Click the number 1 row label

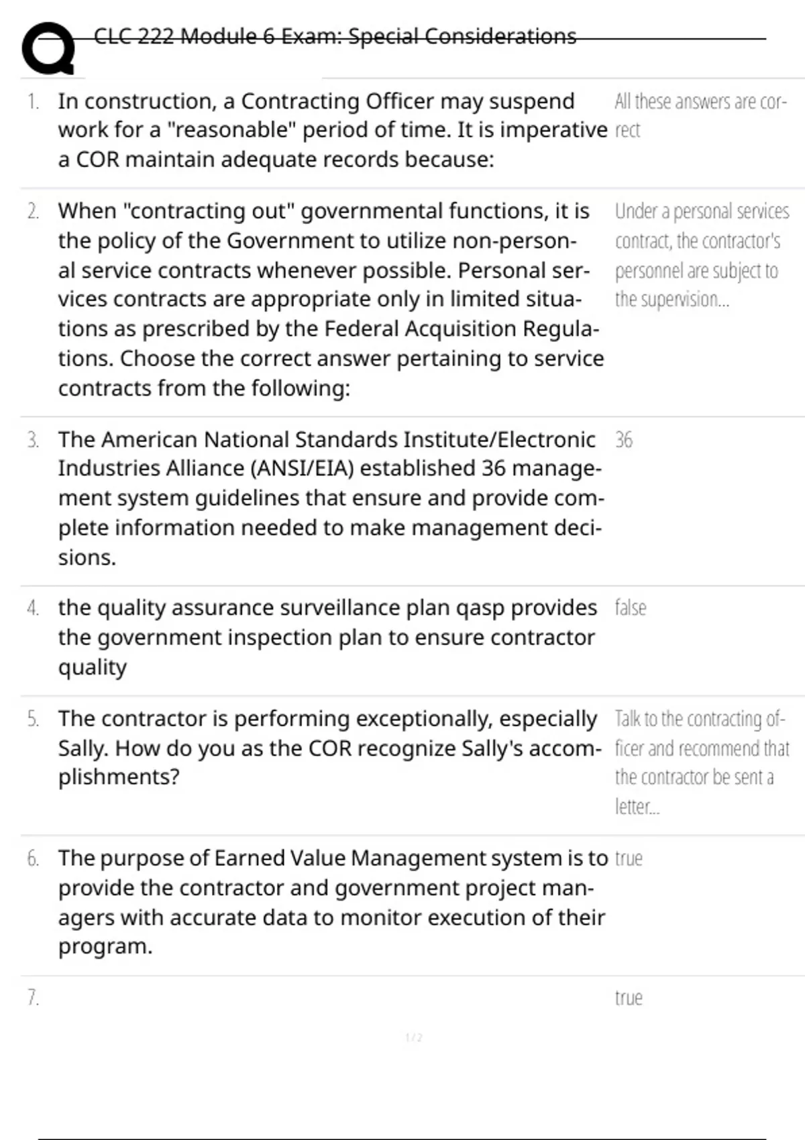pos(33,102)
